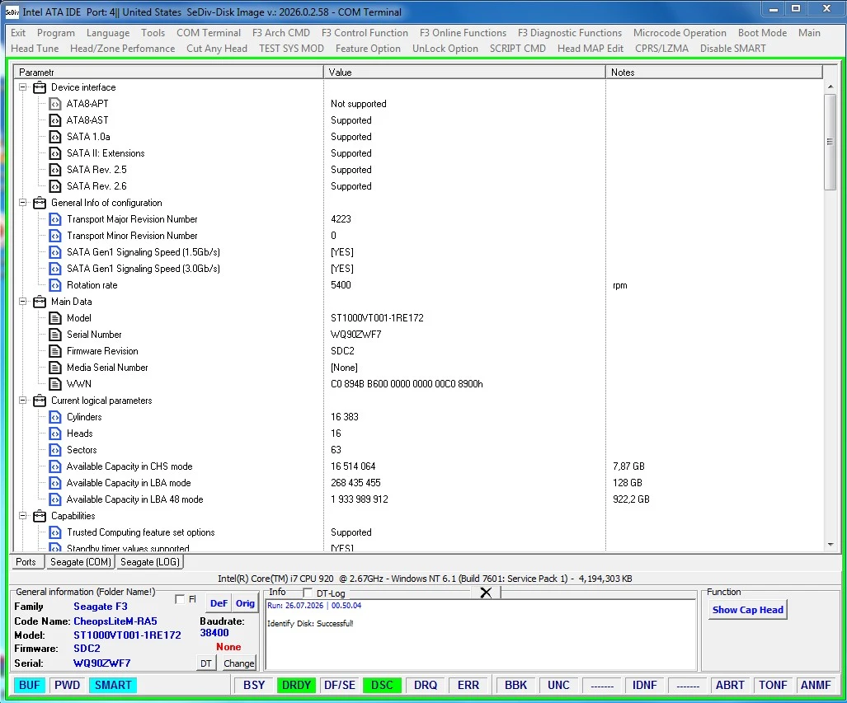
Task: Click the Model document icon
Action: (55, 317)
